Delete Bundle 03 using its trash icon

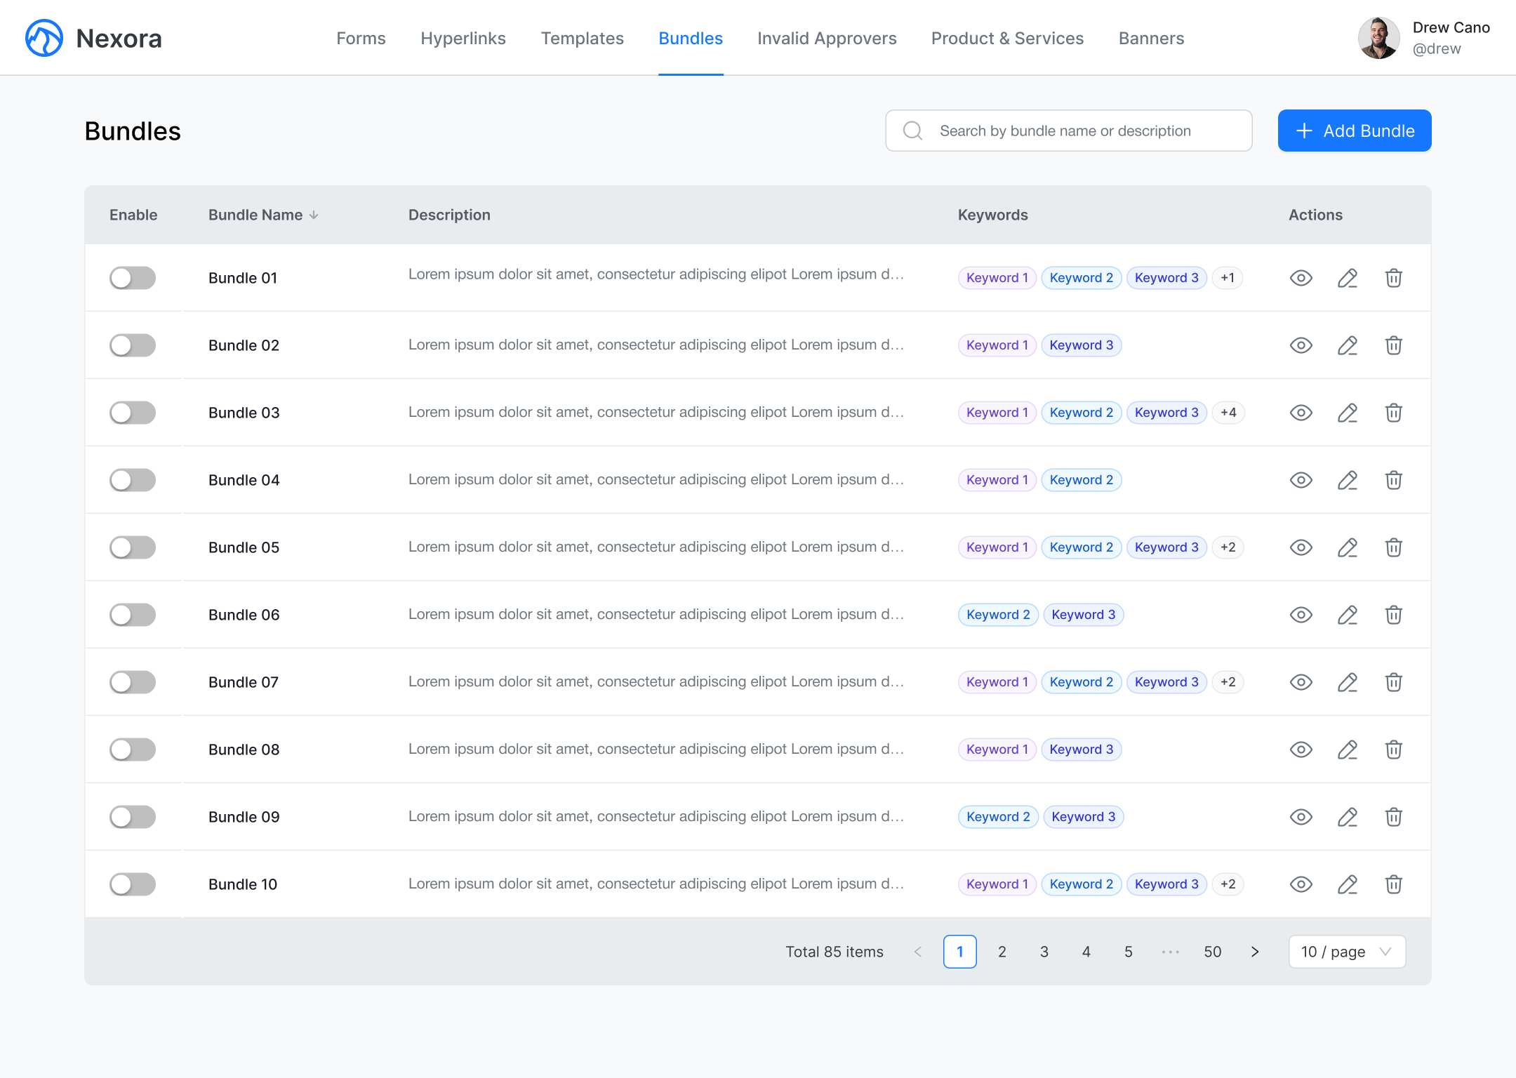point(1393,413)
